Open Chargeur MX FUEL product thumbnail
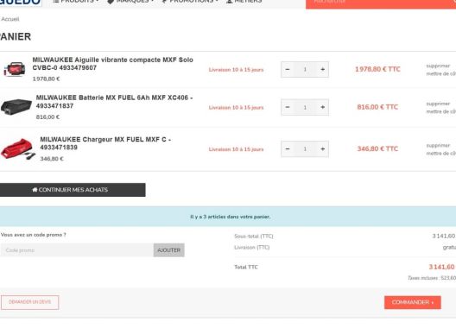The height and width of the screenshot is (328, 456). click(18, 148)
